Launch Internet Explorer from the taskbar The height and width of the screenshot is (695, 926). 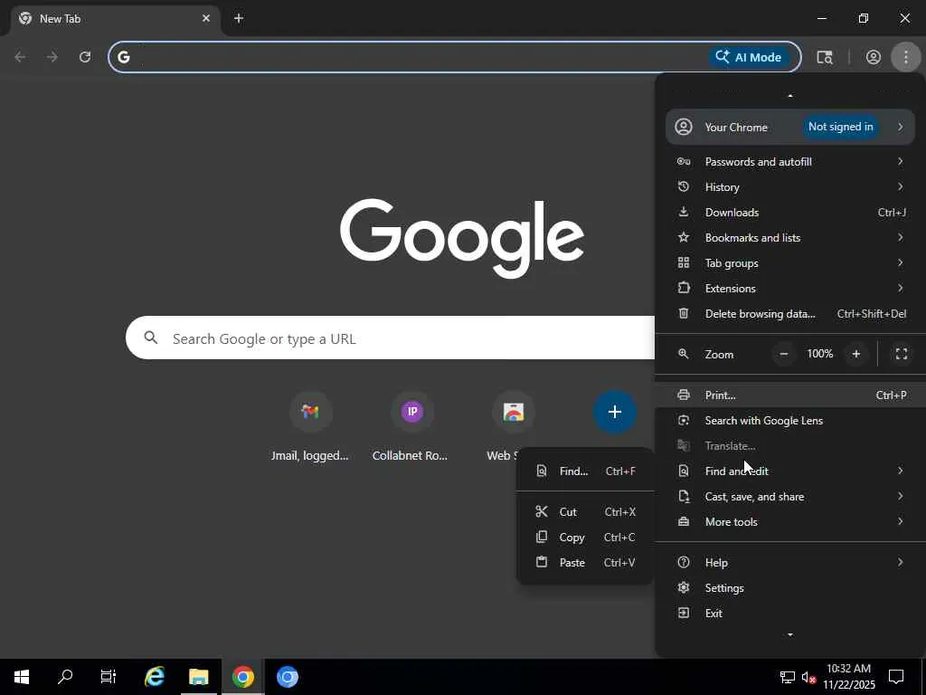point(155,677)
